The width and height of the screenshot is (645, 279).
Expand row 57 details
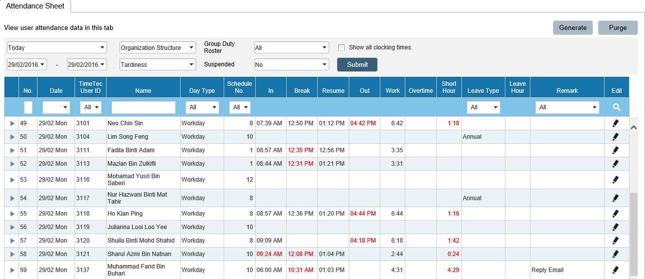click(12, 241)
